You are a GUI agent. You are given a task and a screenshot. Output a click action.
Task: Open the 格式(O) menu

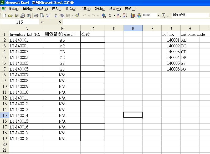71,9
